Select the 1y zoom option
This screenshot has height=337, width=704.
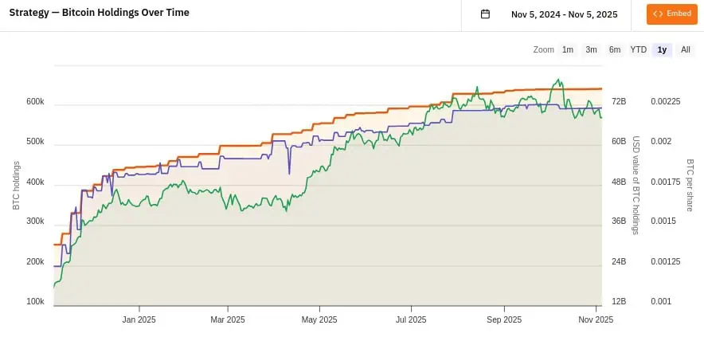[662, 49]
